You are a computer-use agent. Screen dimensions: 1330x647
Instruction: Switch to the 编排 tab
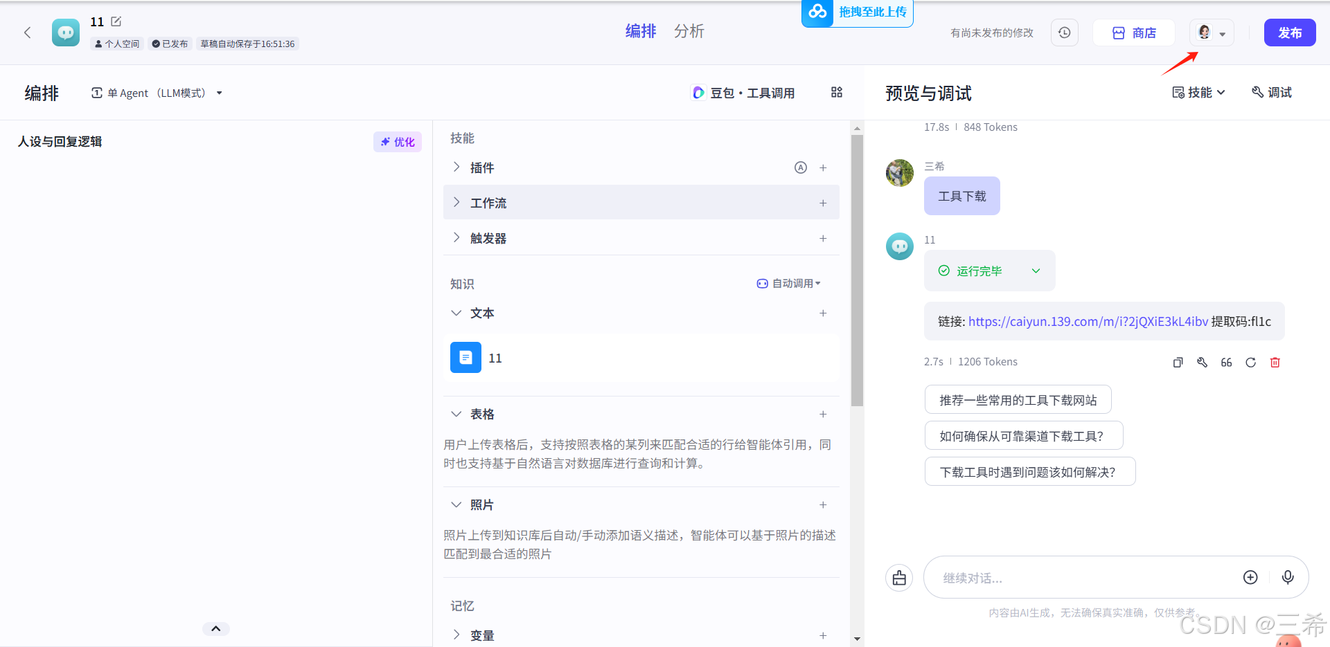pyautogui.click(x=641, y=31)
